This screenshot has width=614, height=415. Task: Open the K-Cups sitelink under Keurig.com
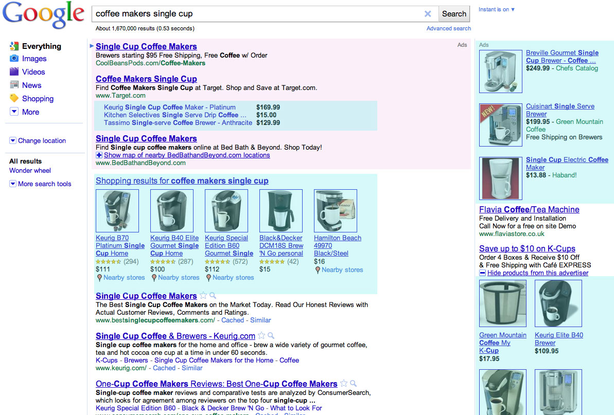[x=107, y=360]
